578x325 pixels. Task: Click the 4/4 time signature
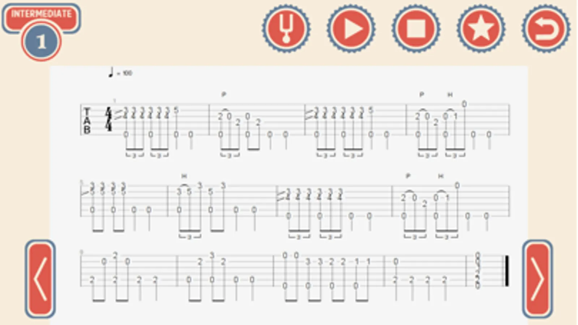[x=108, y=119]
